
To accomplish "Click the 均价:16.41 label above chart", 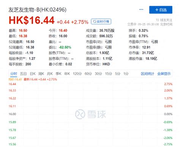I will pyautogui.click(x=15, y=80).
